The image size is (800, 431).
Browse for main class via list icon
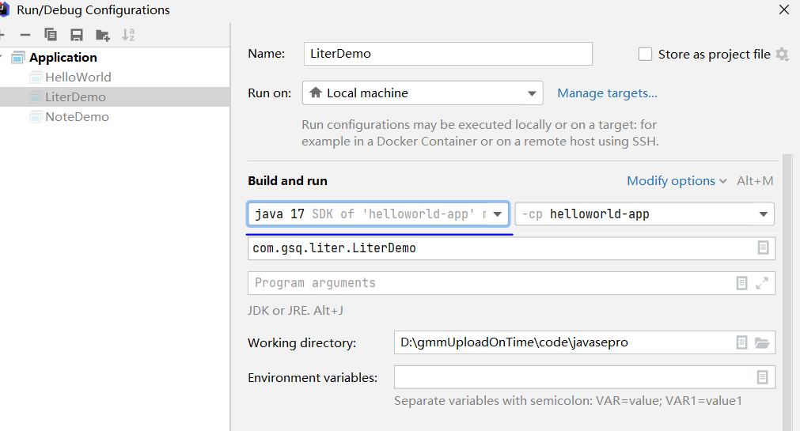coord(763,248)
